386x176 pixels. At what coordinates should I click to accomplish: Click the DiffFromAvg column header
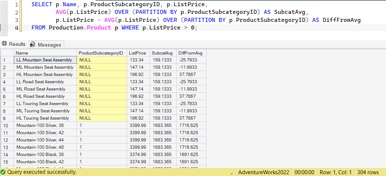[x=191, y=53]
